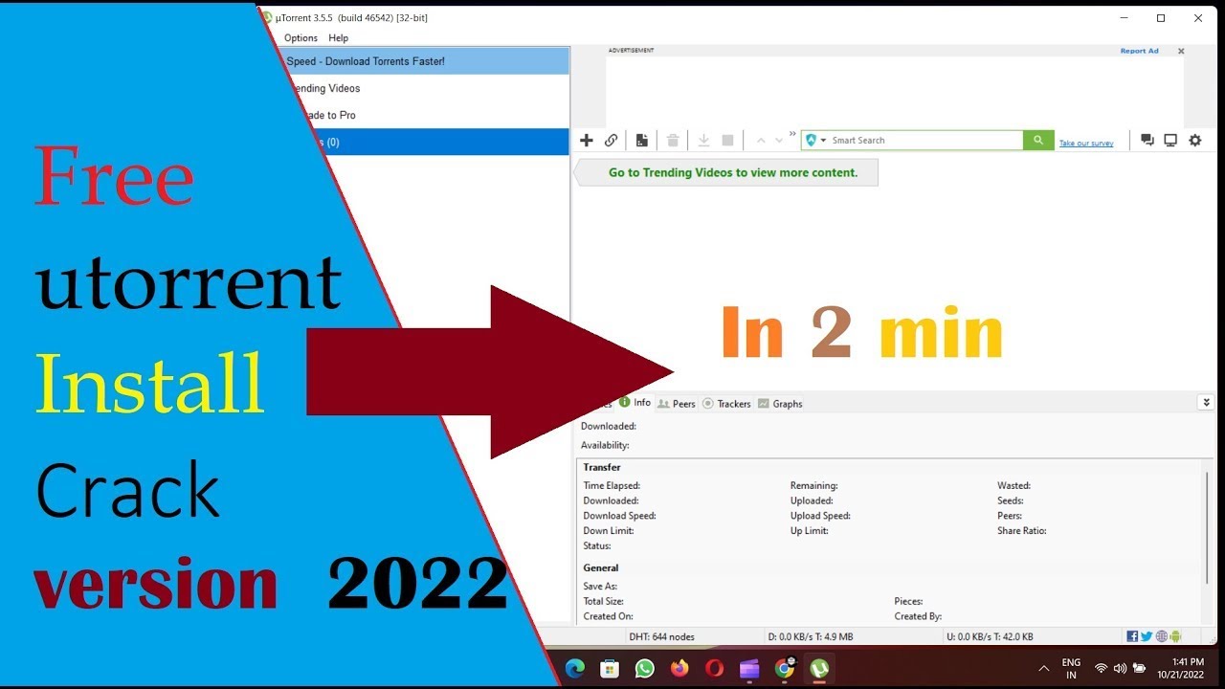Click inside the Smart Search field

pyautogui.click(x=924, y=141)
